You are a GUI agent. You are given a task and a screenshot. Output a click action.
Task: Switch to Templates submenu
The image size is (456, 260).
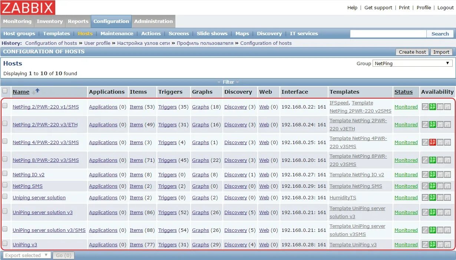point(56,33)
